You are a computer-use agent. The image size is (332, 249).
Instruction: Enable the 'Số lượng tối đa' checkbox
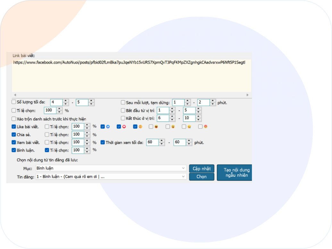pos(14,102)
